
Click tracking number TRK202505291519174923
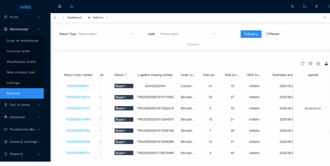(x=155, y=97)
